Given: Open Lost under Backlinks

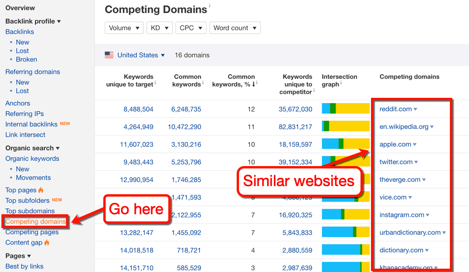Looking at the screenshot, I should pos(22,51).
